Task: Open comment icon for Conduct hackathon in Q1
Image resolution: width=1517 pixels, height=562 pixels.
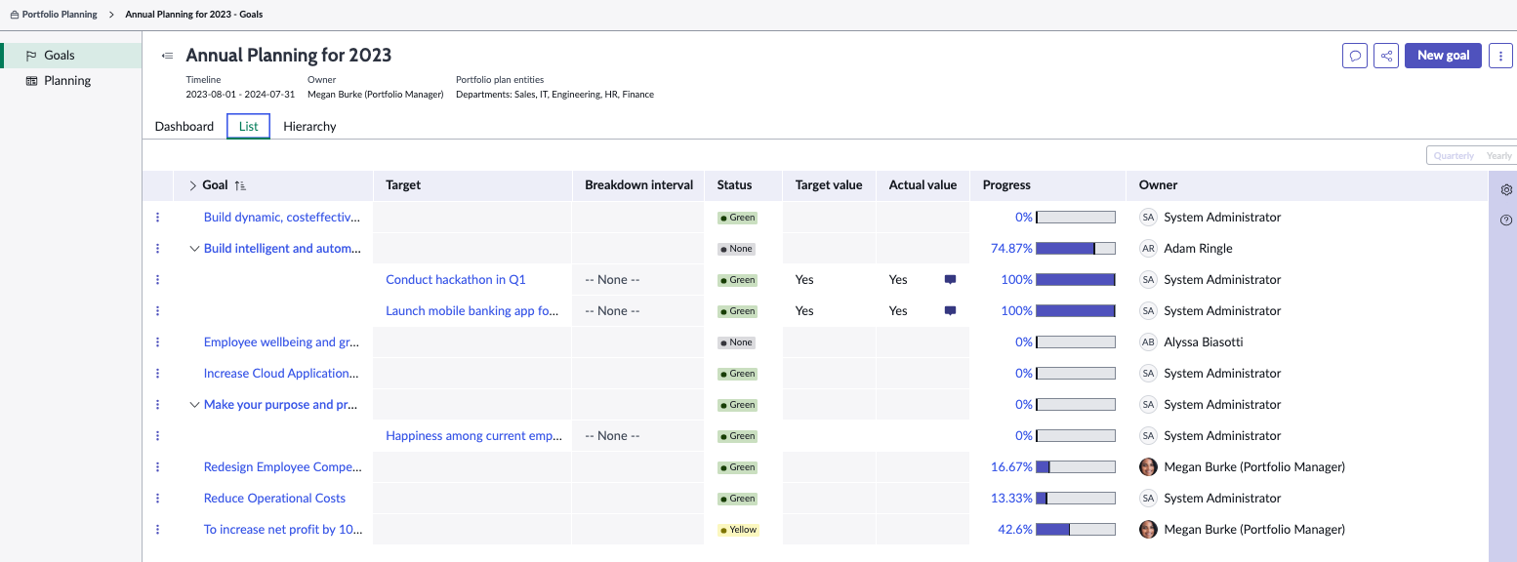Action: pos(950,280)
